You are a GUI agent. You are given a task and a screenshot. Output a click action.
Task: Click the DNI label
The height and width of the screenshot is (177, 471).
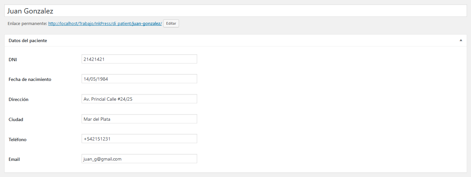[x=13, y=60]
